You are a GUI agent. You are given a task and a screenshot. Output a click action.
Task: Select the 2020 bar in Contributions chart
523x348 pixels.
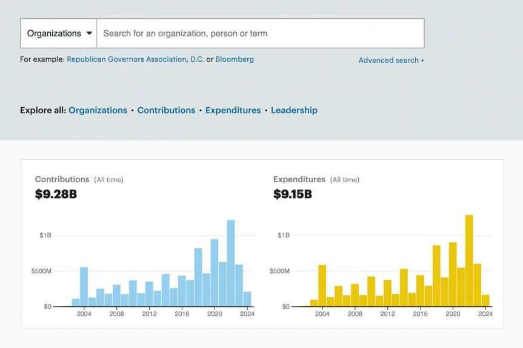[x=215, y=273]
